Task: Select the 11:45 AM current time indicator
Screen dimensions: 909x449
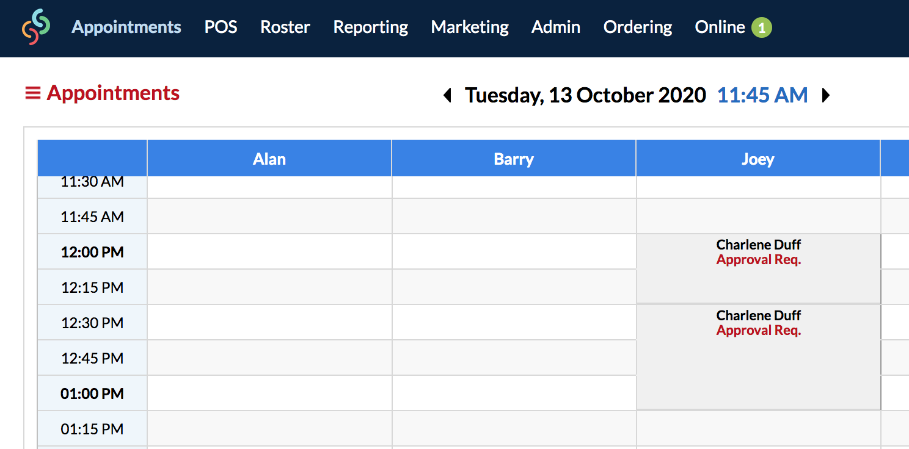Action: pos(762,95)
